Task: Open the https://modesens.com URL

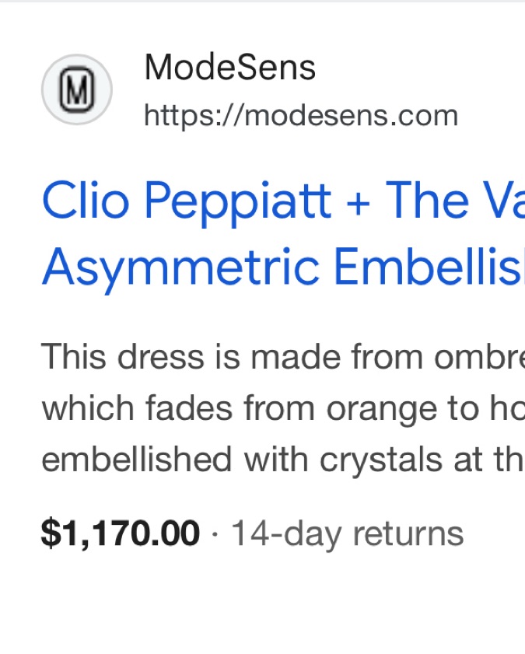Action: click(301, 116)
